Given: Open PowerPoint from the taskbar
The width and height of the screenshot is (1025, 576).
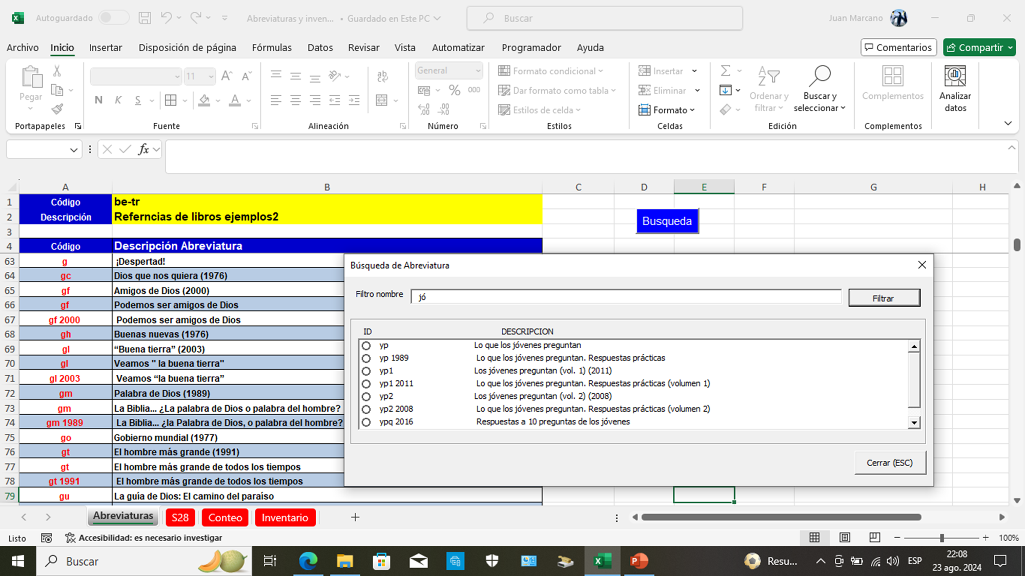Looking at the screenshot, I should pyautogui.click(x=639, y=561).
